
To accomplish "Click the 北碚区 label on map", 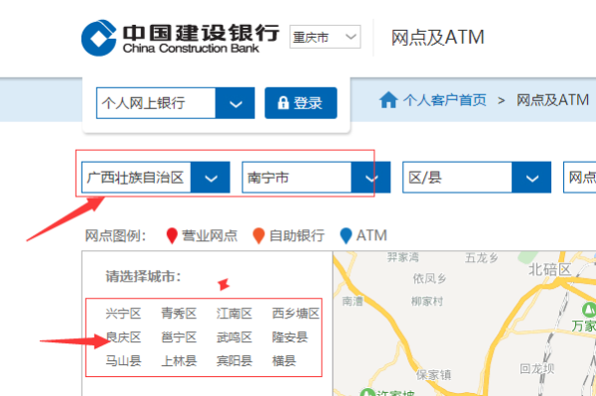I will click(549, 270).
